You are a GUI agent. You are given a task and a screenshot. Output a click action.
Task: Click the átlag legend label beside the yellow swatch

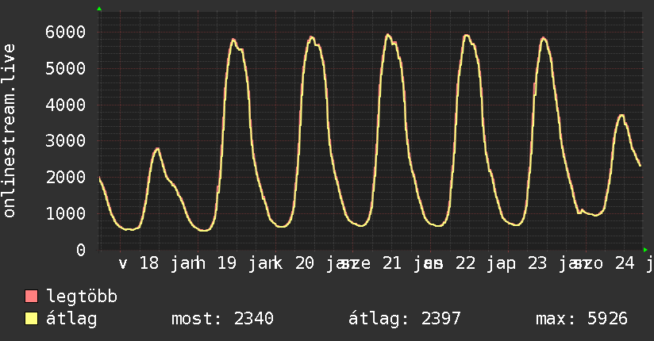coord(71,319)
